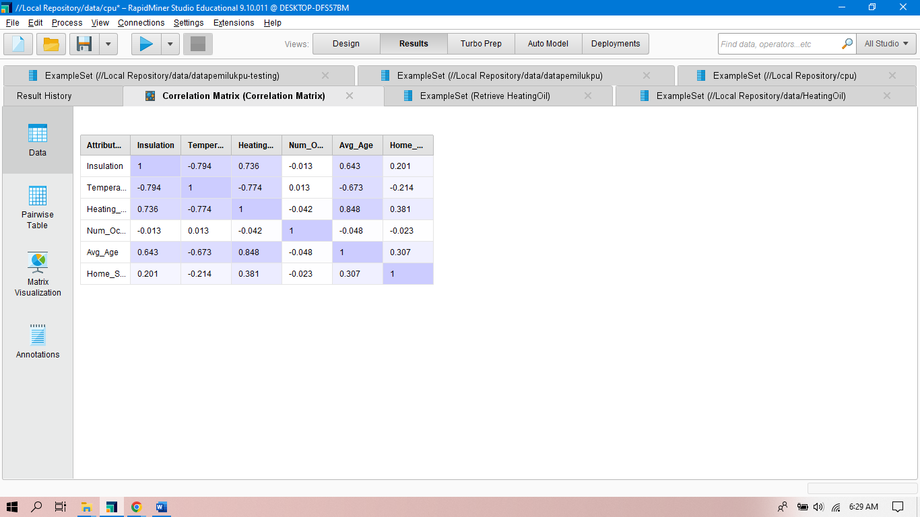
Task: Open the run options dropdown arrow
Action: click(x=170, y=44)
